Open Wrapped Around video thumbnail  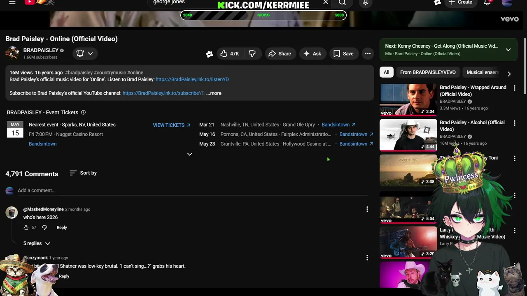point(408,100)
